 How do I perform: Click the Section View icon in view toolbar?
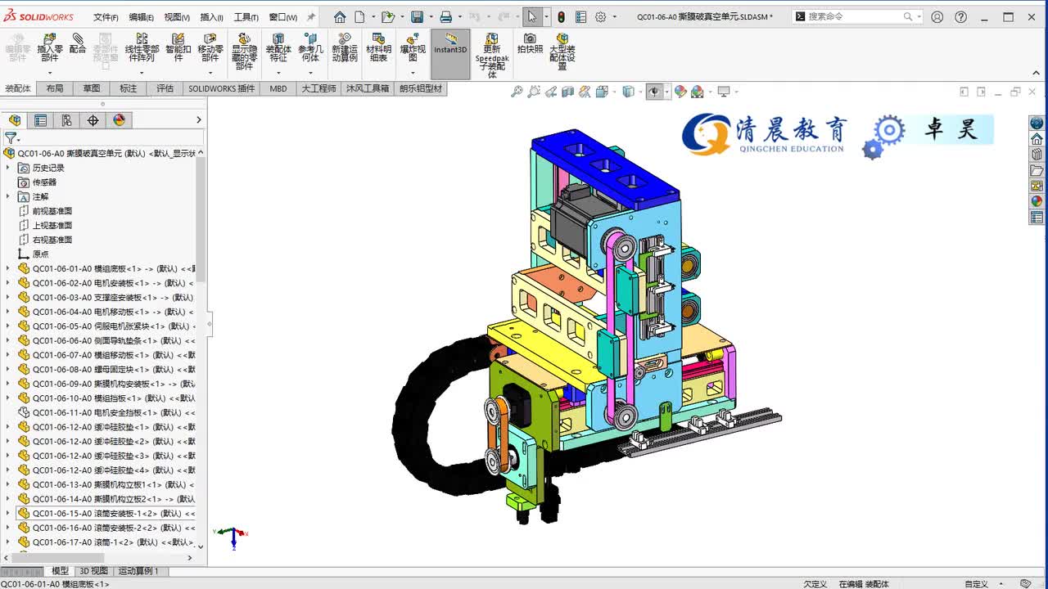tap(568, 92)
